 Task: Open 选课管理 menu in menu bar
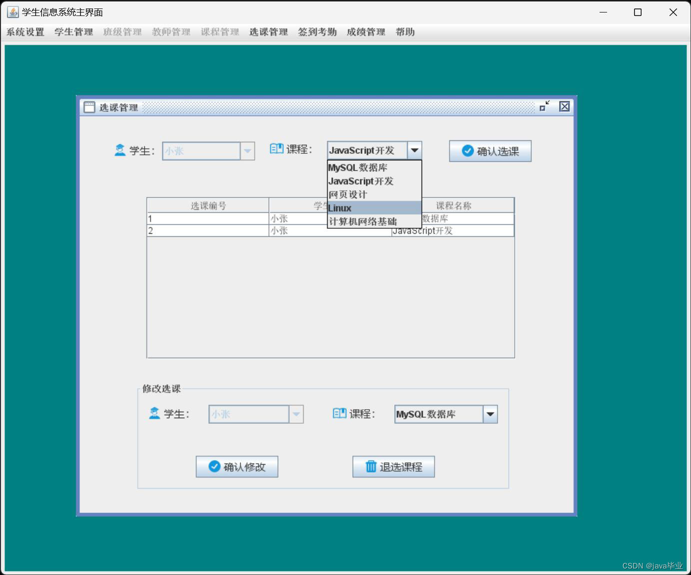[x=268, y=32]
